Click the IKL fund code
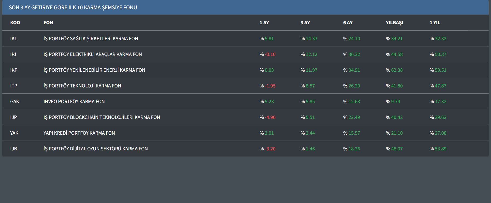The width and height of the screenshot is (491, 203). tap(14, 39)
